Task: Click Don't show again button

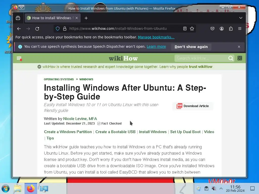Action: [x=191, y=47]
